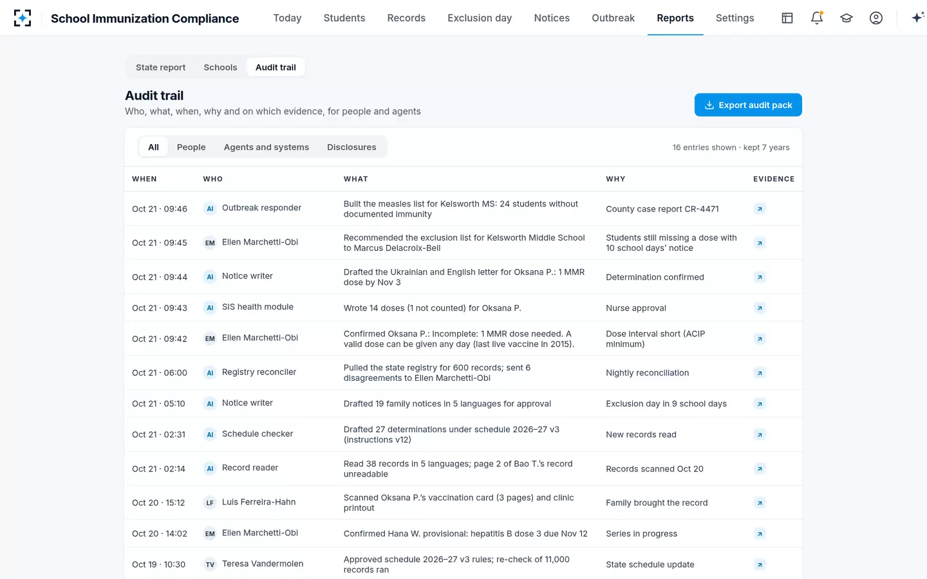Click the app logo icon

pyautogui.click(x=23, y=18)
